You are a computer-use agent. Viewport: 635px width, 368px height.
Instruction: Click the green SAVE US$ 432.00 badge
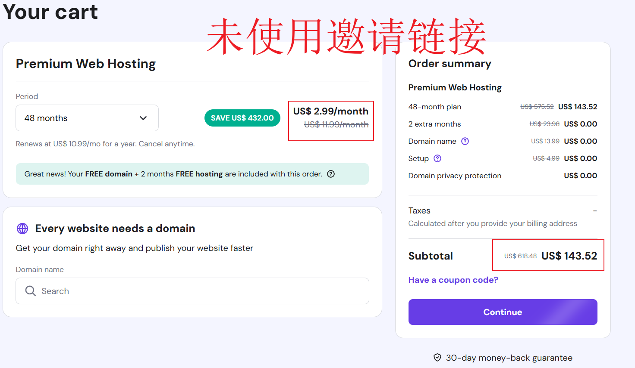coord(242,118)
